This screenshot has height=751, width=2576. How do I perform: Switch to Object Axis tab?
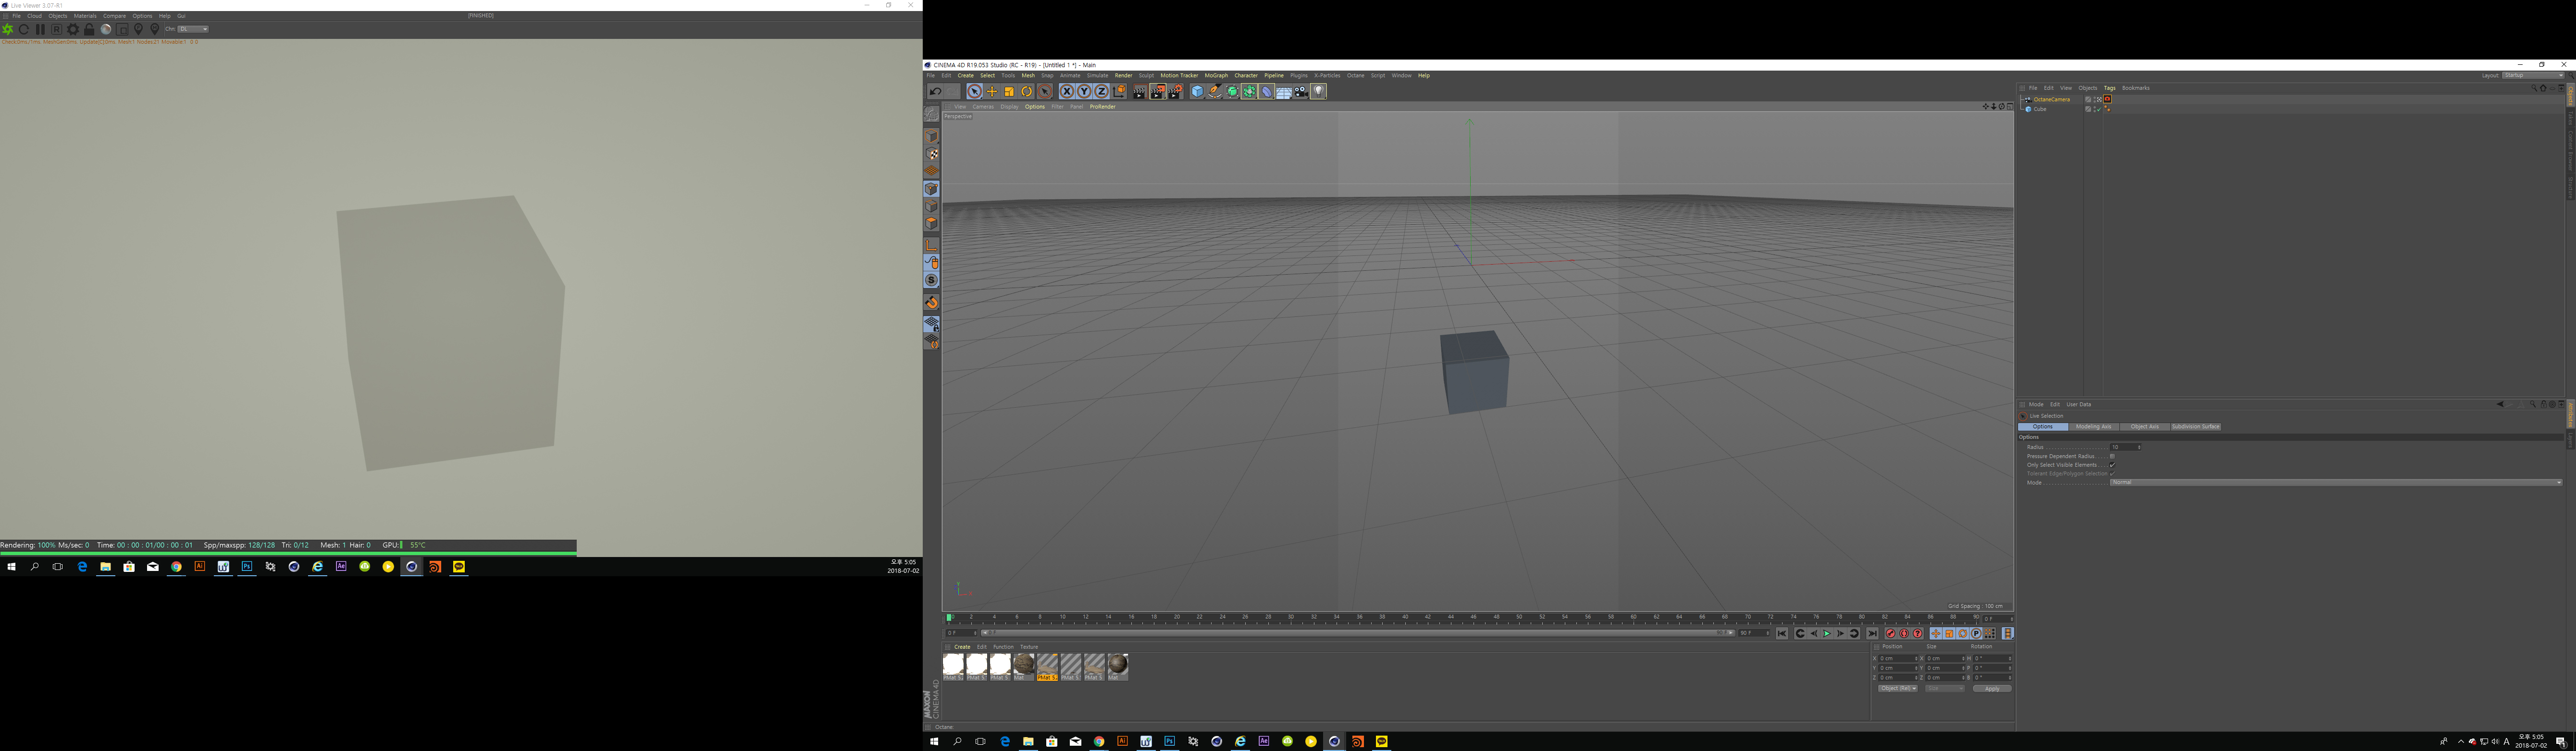(x=2144, y=426)
